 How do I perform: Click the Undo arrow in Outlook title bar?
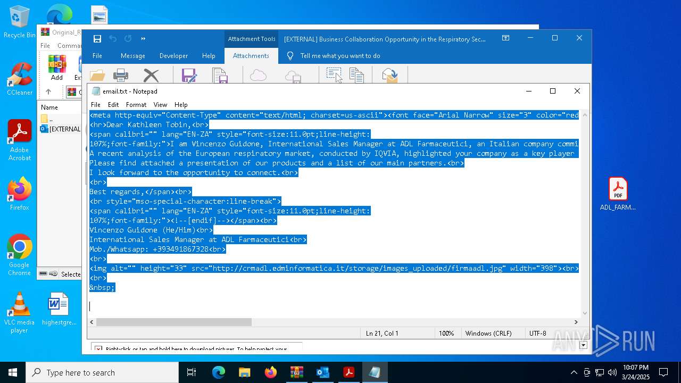113,39
